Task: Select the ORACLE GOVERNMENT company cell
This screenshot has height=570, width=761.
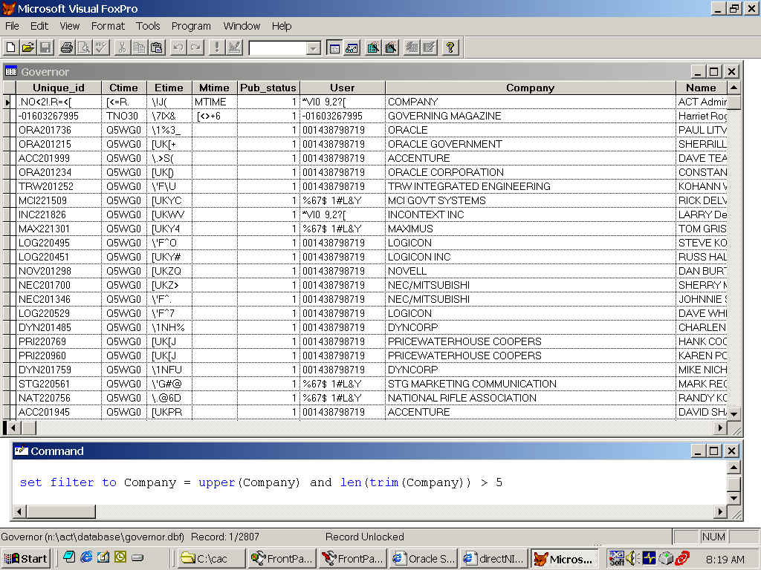Action: (x=531, y=144)
